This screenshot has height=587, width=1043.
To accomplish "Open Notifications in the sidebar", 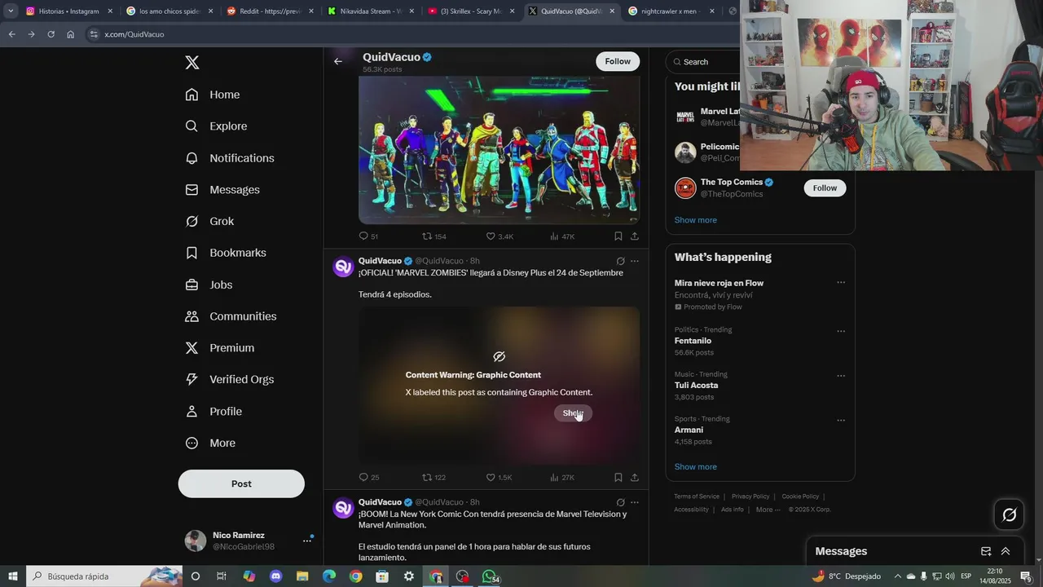I will click(230, 158).
